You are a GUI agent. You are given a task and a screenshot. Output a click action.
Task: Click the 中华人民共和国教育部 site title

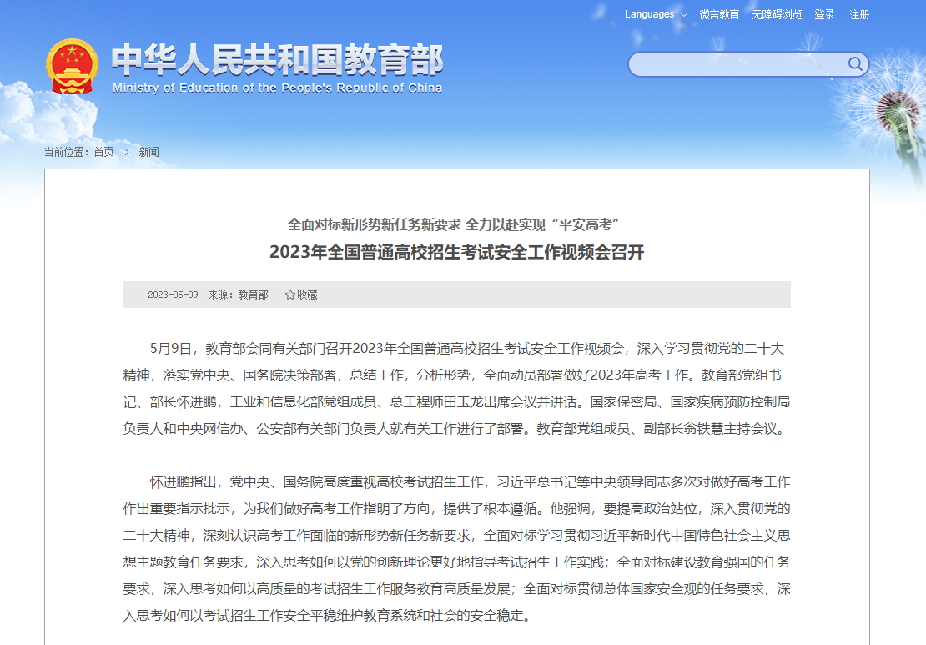277,60
